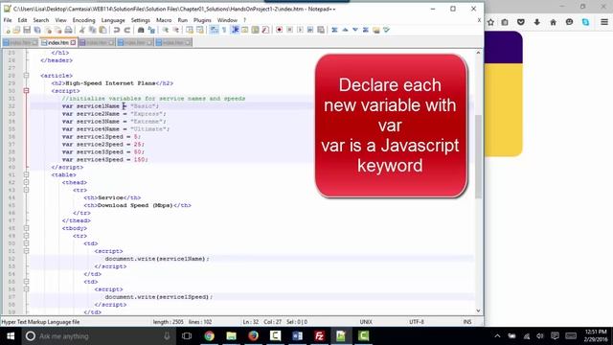Open Find with the binoculars icon
The width and height of the screenshot is (613, 345).
click(x=141, y=30)
